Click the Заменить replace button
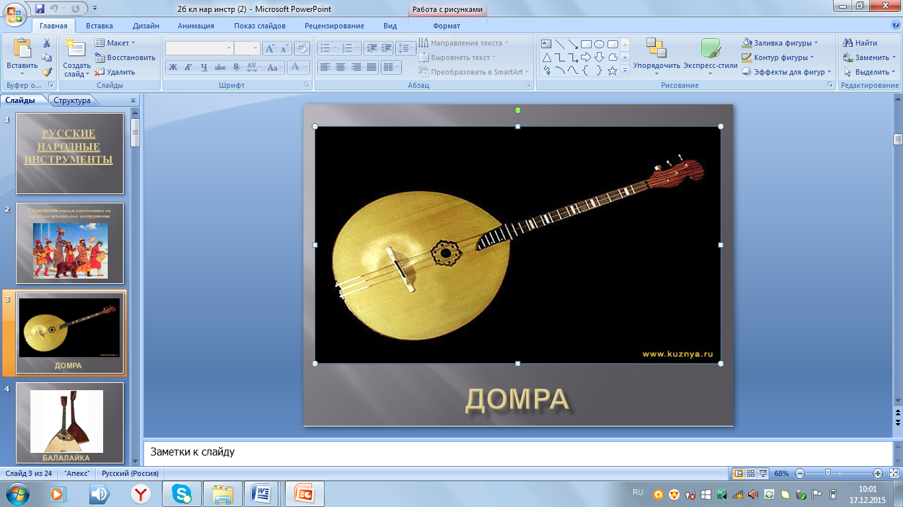This screenshot has width=903, height=507. [869, 57]
